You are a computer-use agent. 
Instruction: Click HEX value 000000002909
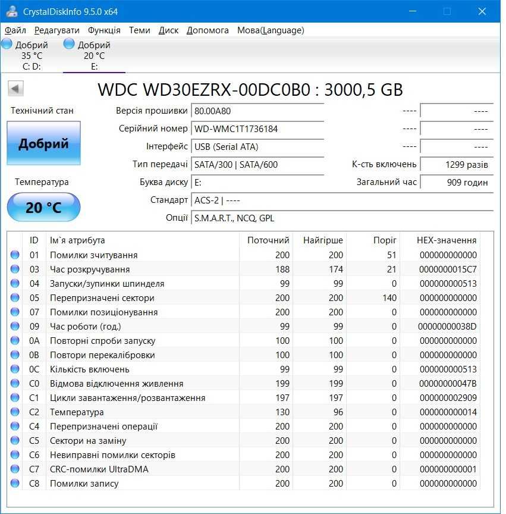(x=448, y=398)
